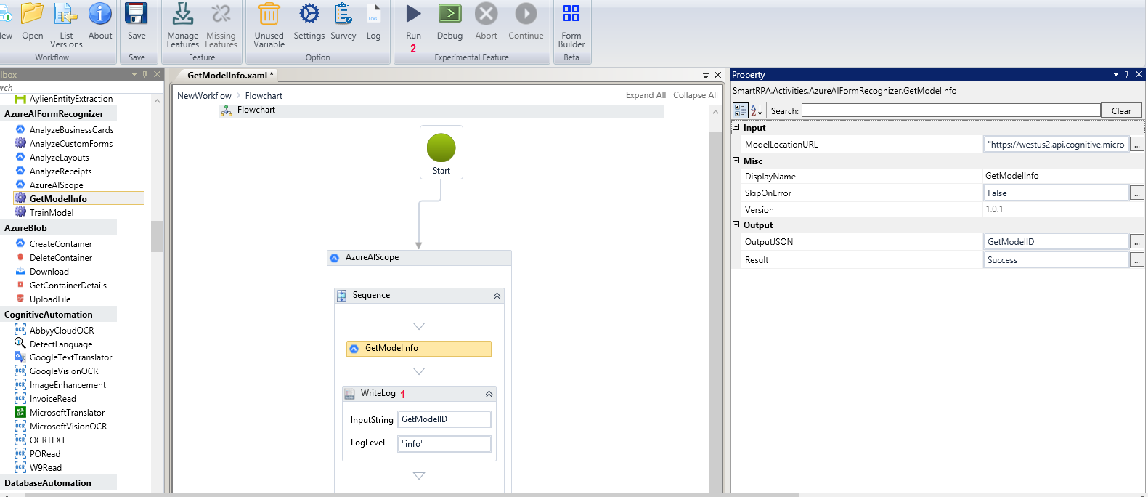The image size is (1148, 497).
Task: Open the Survey clipboard icon
Action: coord(343,15)
